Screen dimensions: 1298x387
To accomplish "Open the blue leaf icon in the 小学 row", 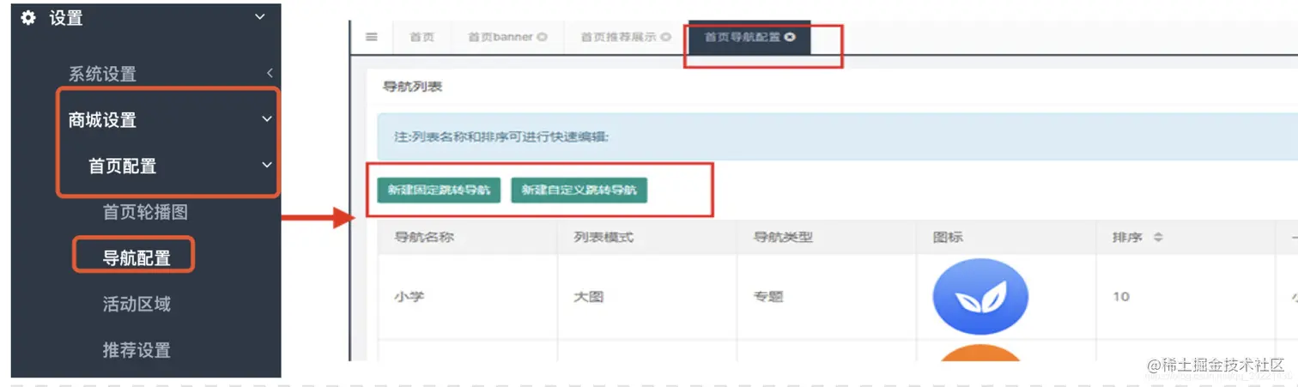I will (x=980, y=297).
